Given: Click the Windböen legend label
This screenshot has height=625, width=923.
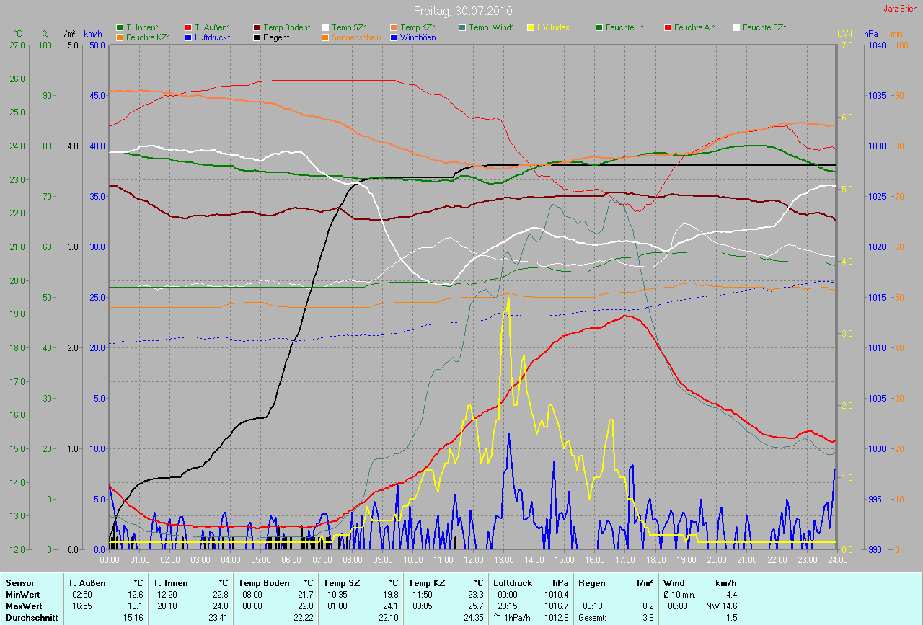Looking at the screenshot, I should [418, 37].
